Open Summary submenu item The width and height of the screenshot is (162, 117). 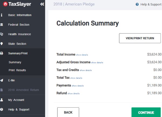pos(15,62)
